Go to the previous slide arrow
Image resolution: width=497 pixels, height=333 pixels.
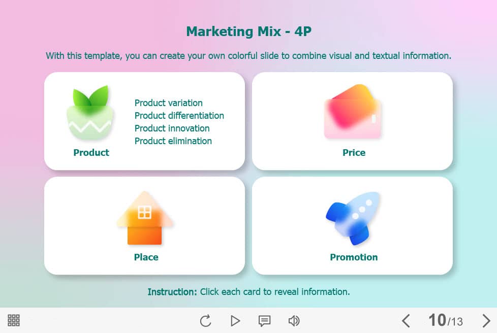point(406,321)
